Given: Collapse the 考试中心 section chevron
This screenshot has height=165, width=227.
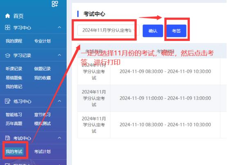Looking at the screenshot, I should pos(59,138).
